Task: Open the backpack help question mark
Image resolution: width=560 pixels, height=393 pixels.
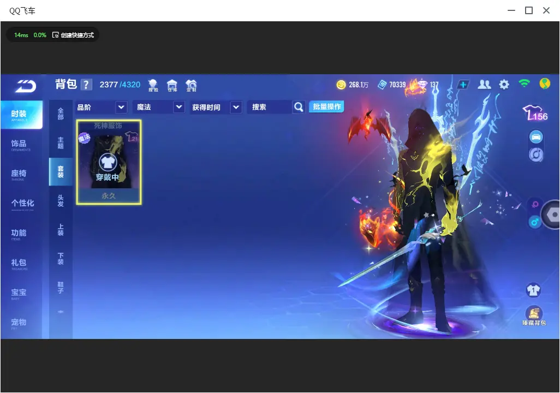Action: tap(86, 85)
